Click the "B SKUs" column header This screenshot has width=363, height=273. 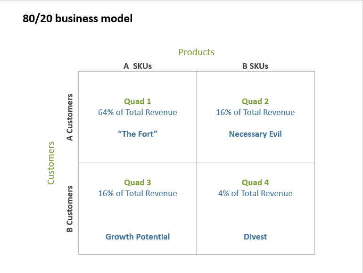pos(255,66)
